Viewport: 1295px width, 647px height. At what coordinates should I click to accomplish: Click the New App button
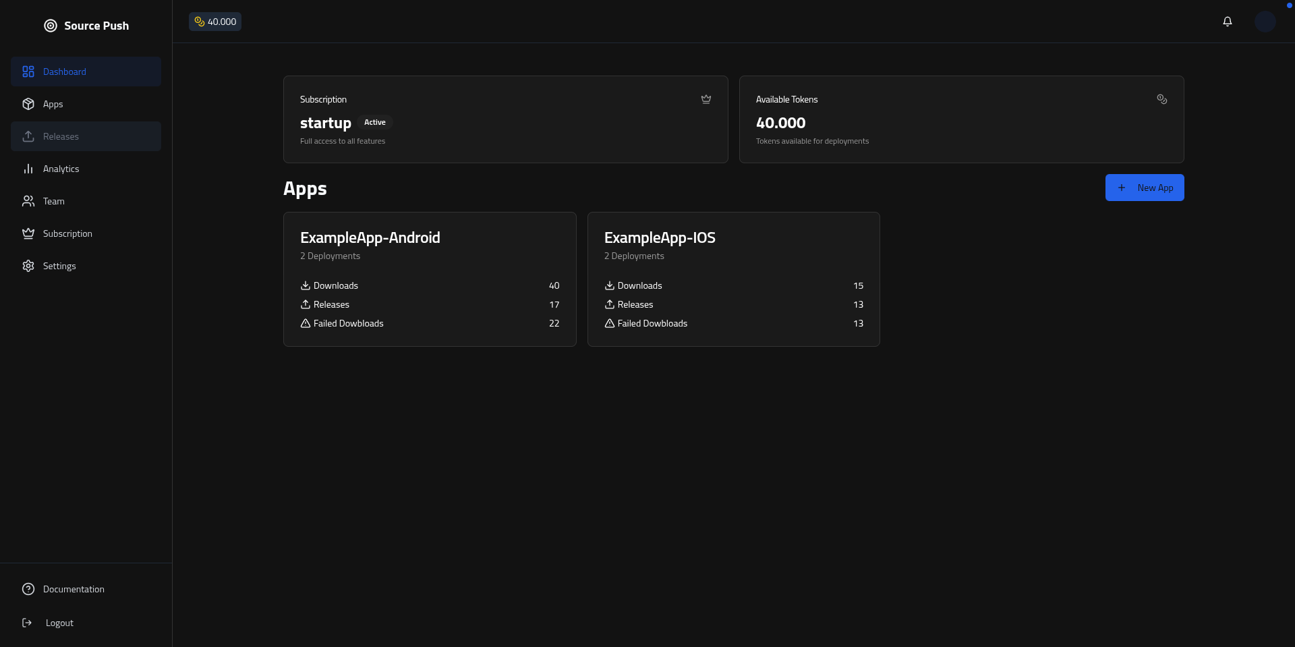pyautogui.click(x=1145, y=188)
